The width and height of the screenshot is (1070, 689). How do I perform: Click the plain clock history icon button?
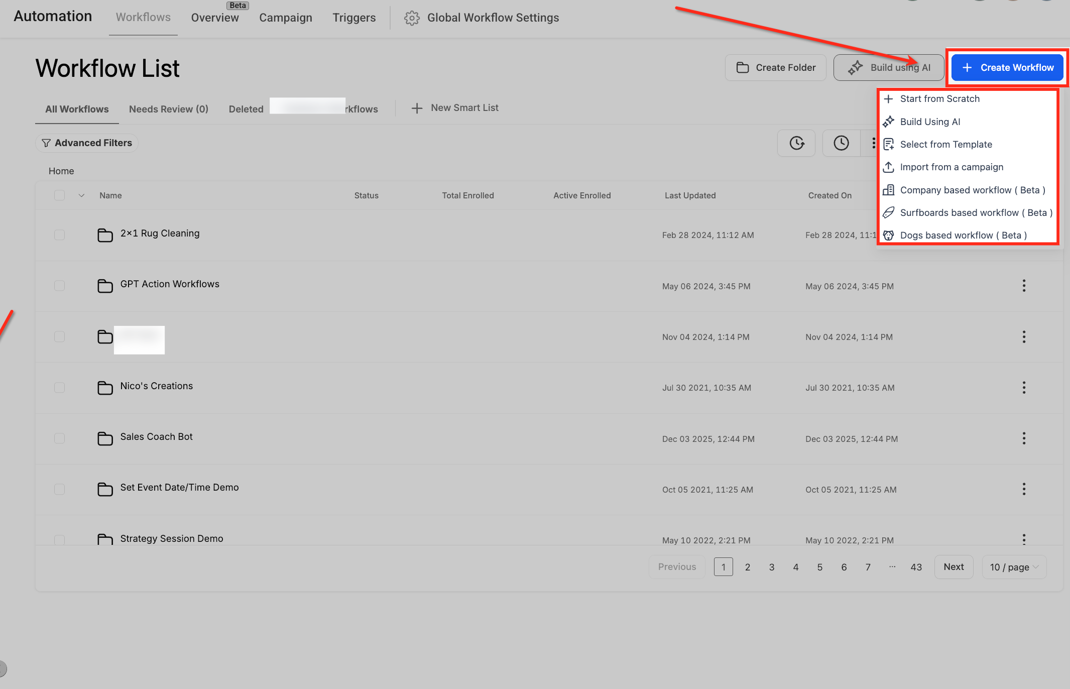point(841,143)
